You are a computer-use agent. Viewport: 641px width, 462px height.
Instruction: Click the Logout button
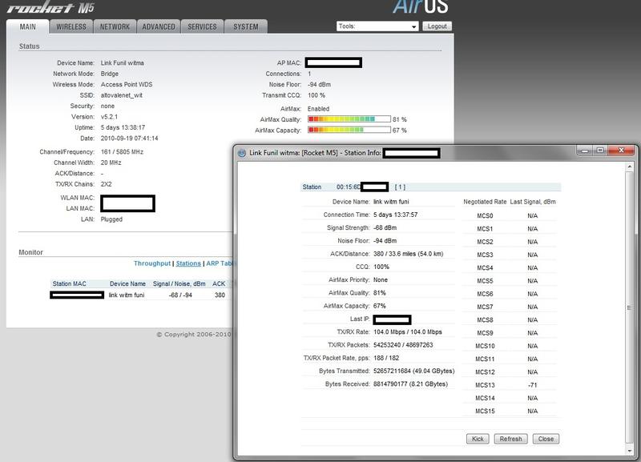tap(437, 26)
